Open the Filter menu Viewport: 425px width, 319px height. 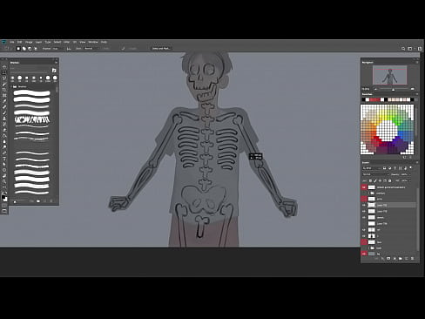pos(66,42)
